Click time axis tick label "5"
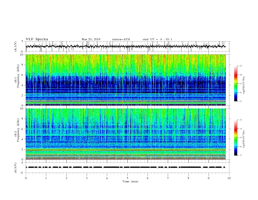 [x=127, y=178]
